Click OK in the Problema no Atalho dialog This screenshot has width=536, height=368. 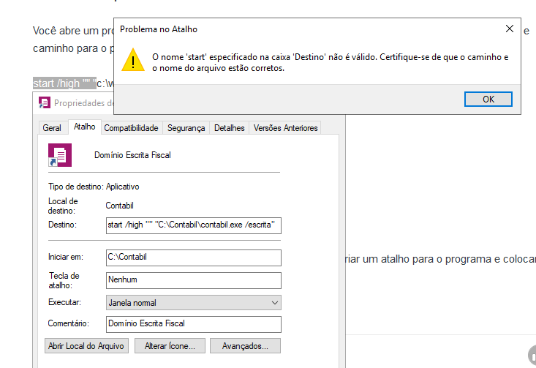click(x=488, y=99)
